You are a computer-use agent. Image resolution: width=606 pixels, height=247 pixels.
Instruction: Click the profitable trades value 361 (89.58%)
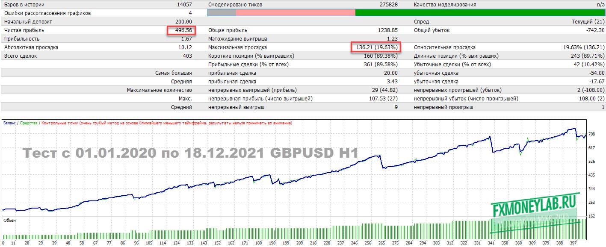click(x=381, y=65)
